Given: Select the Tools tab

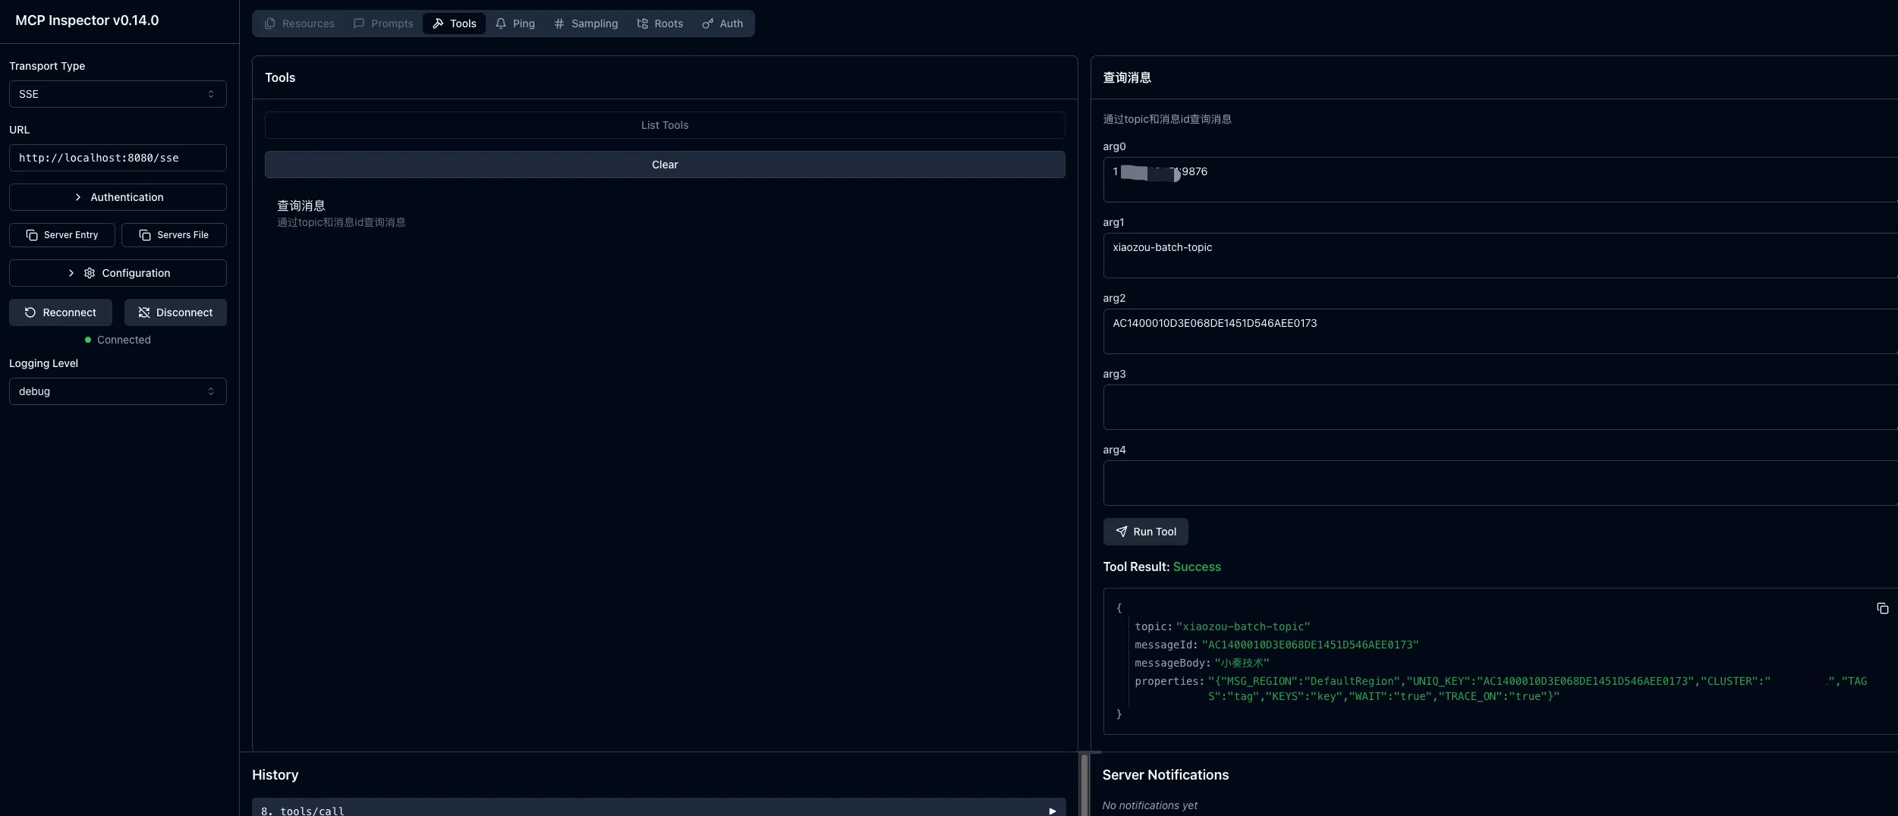Looking at the screenshot, I should pos(454,24).
